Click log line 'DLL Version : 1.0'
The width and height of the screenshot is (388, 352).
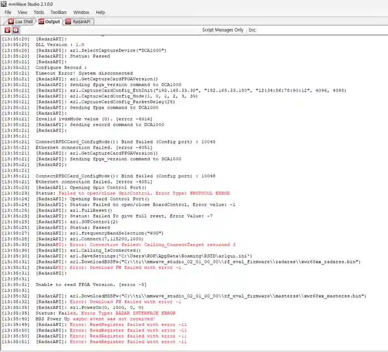(x=60, y=44)
